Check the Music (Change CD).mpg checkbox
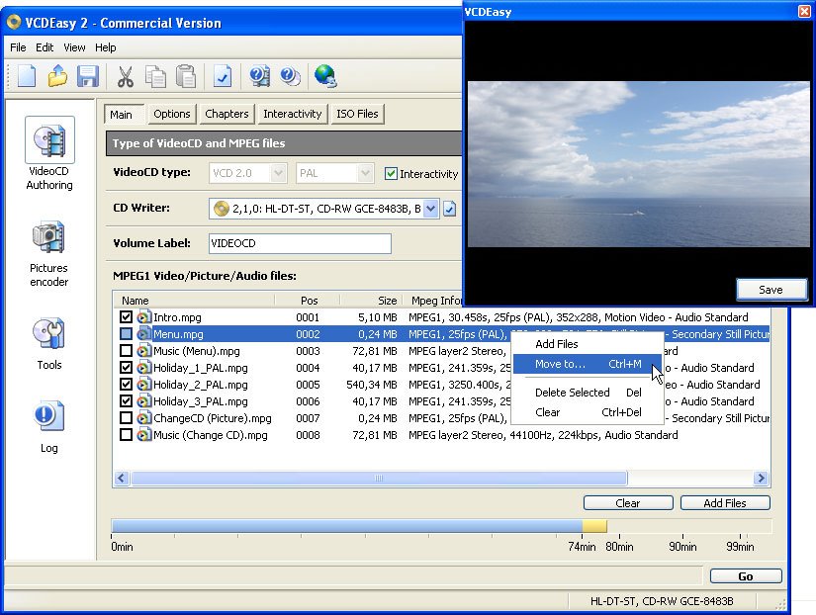Viewport: 816px width, 615px height. click(126, 435)
